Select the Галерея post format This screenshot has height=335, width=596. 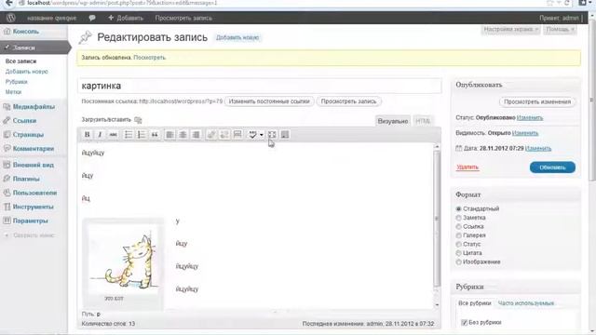459,235
